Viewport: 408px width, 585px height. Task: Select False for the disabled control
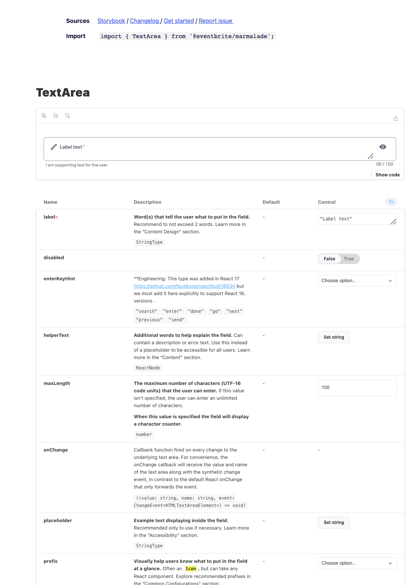coord(329,258)
